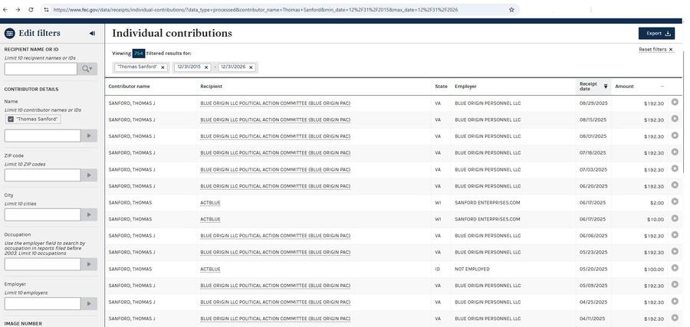Click the Amount column header
Image resolution: width=690 pixels, height=327 pixels.
click(624, 87)
